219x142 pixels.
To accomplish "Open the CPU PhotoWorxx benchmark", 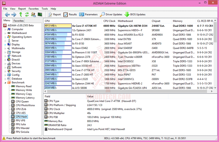I will (x=25, y=105).
